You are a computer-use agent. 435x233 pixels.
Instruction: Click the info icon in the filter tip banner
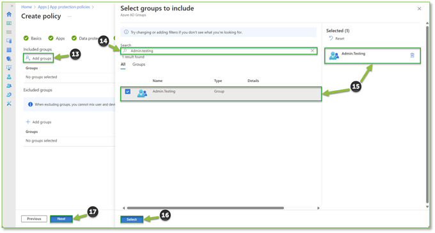[x=126, y=32]
